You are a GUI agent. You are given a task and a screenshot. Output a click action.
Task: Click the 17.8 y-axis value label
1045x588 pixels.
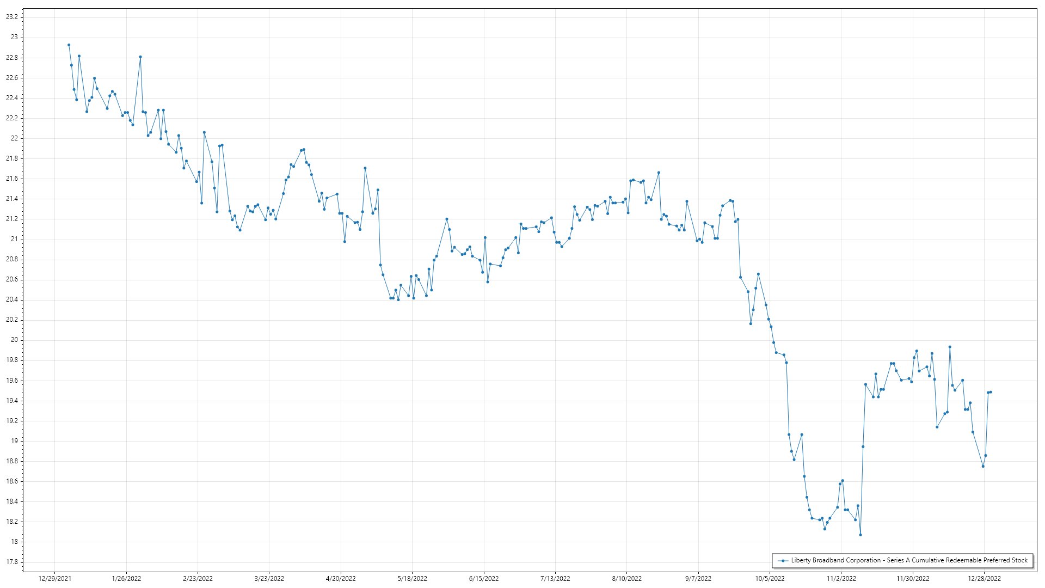click(x=12, y=562)
